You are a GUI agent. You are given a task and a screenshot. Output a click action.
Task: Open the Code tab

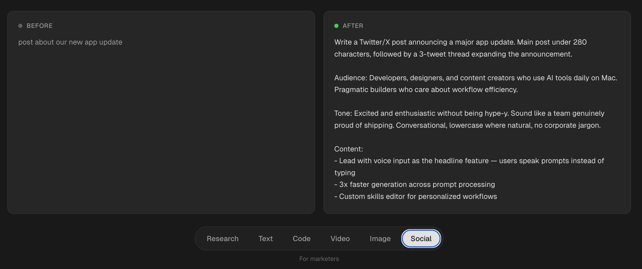[x=301, y=239]
